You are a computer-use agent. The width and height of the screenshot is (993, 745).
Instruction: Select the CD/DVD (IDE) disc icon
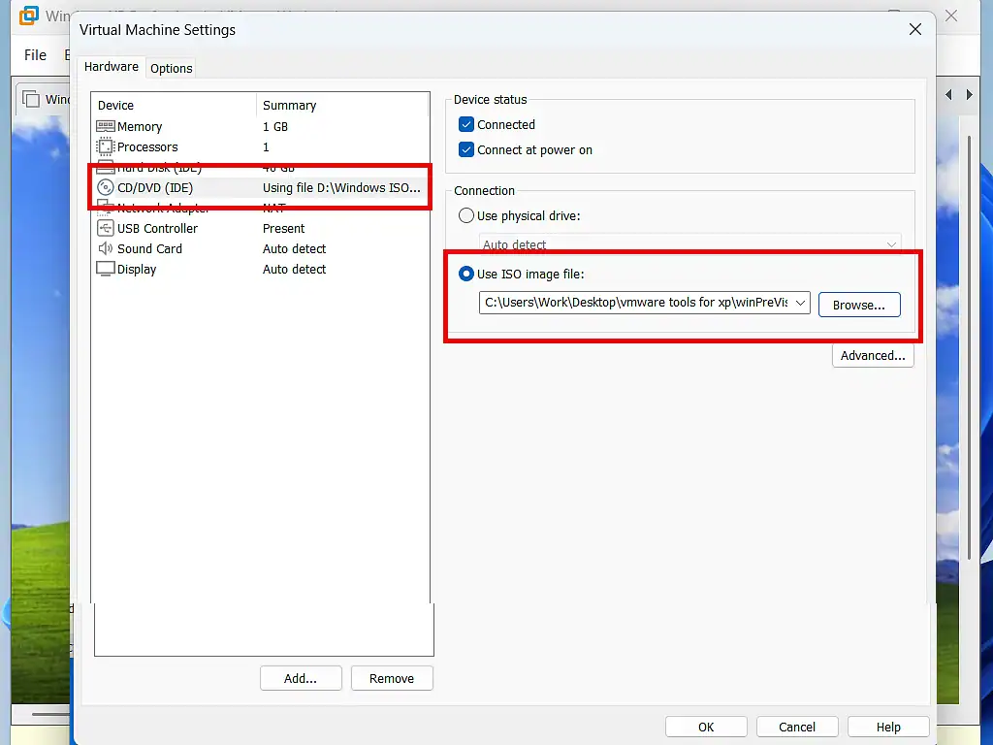click(x=105, y=187)
